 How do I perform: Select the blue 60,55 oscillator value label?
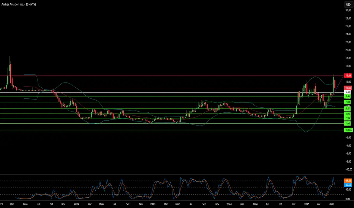[x=348, y=185]
